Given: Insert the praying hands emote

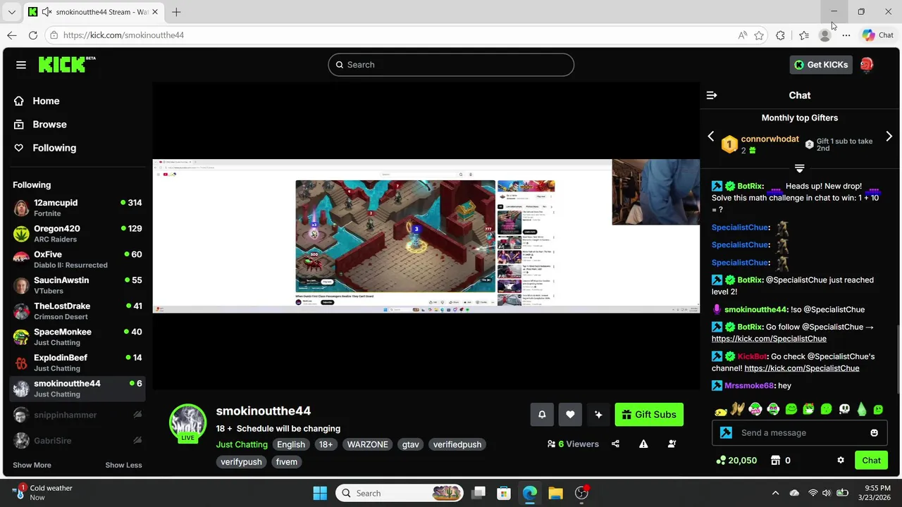Looking at the screenshot, I should (x=738, y=409).
